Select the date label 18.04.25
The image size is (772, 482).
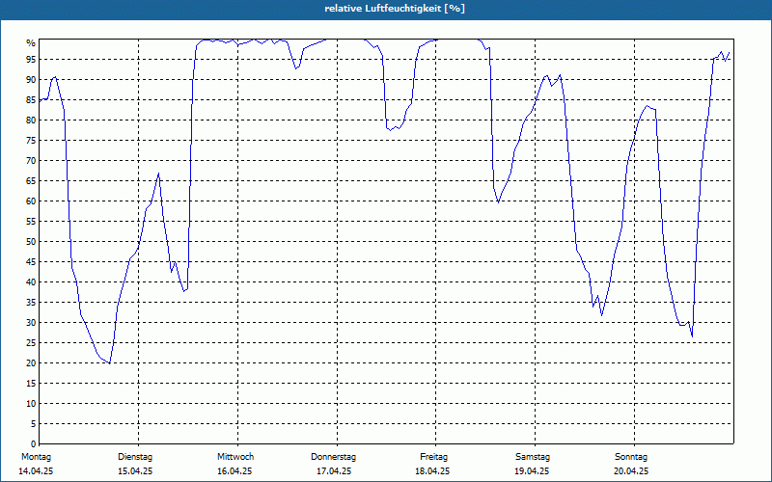click(x=432, y=471)
